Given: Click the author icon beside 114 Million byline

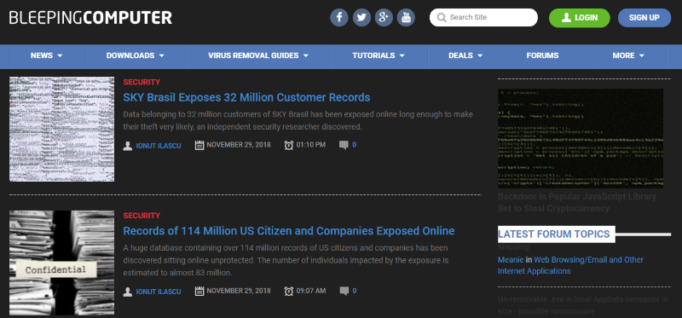Looking at the screenshot, I should (x=127, y=292).
